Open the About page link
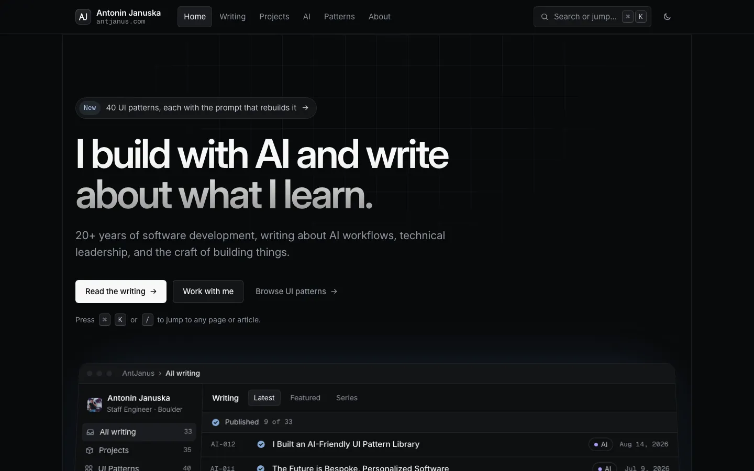This screenshot has height=471, width=754. tap(380, 17)
